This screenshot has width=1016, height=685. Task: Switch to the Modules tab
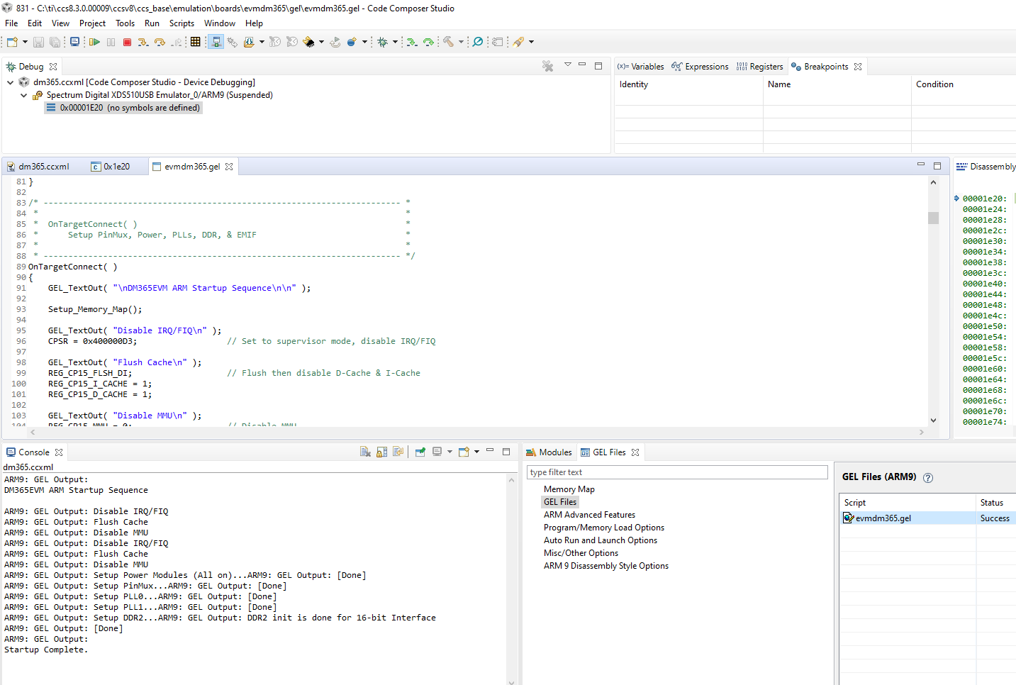(x=549, y=452)
